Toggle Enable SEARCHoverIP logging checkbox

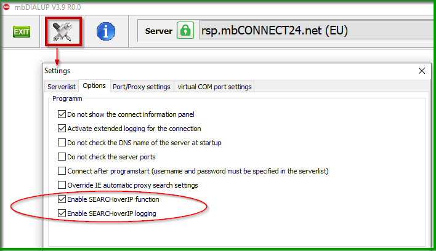[x=62, y=213]
